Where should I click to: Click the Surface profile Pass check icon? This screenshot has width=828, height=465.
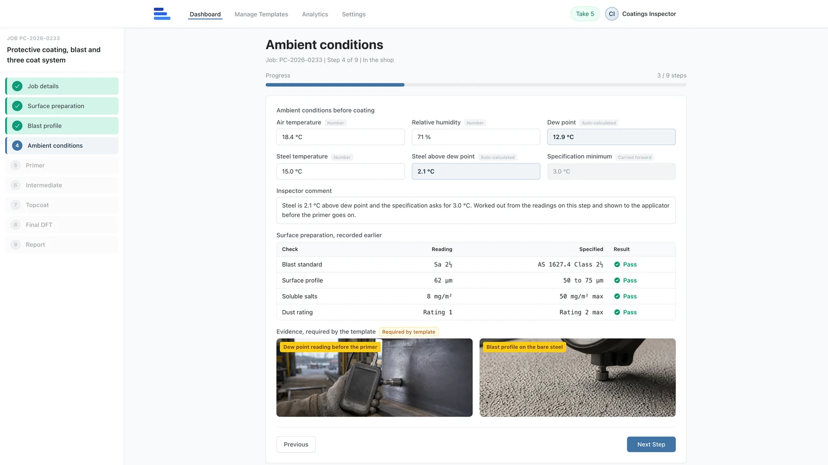[x=617, y=281]
